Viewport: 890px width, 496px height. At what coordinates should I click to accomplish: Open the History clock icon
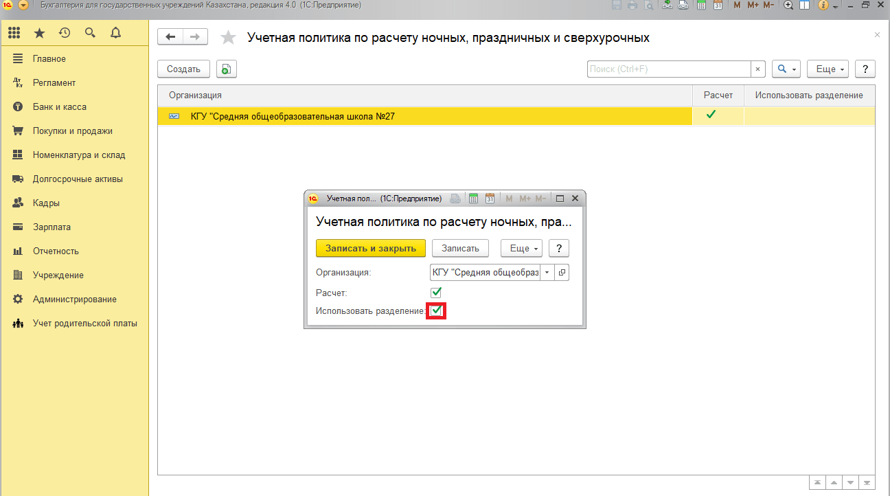tap(65, 33)
